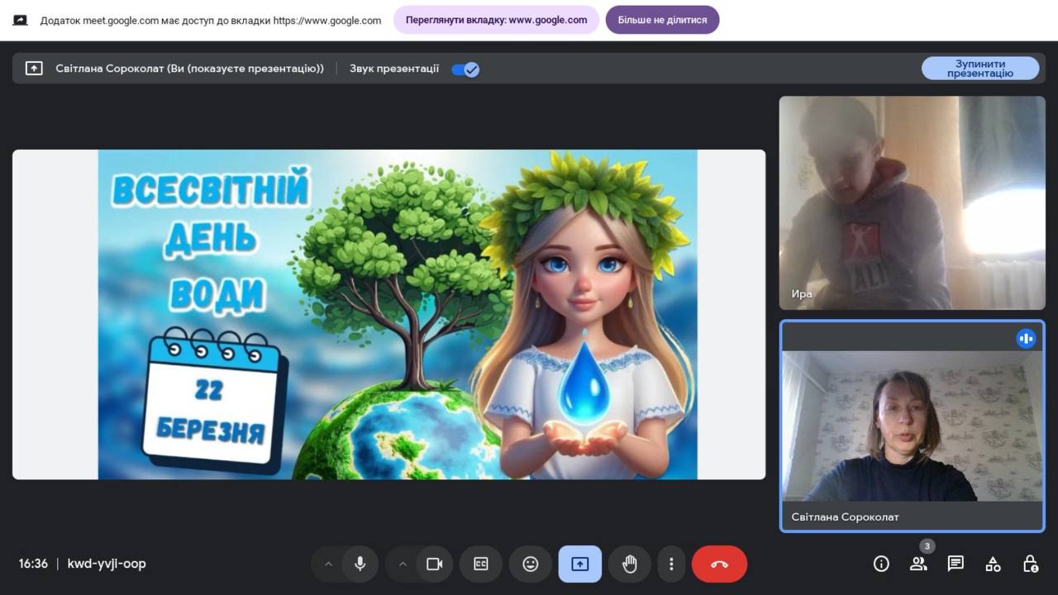Show meeting details info
This screenshot has width=1058, height=595.
click(881, 564)
